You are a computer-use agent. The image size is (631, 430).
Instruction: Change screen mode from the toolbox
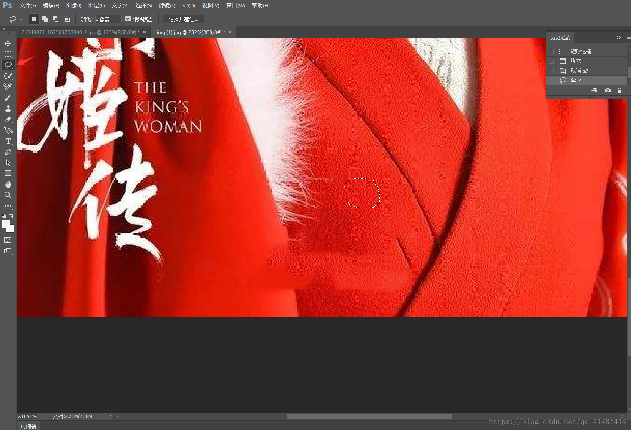8,251
